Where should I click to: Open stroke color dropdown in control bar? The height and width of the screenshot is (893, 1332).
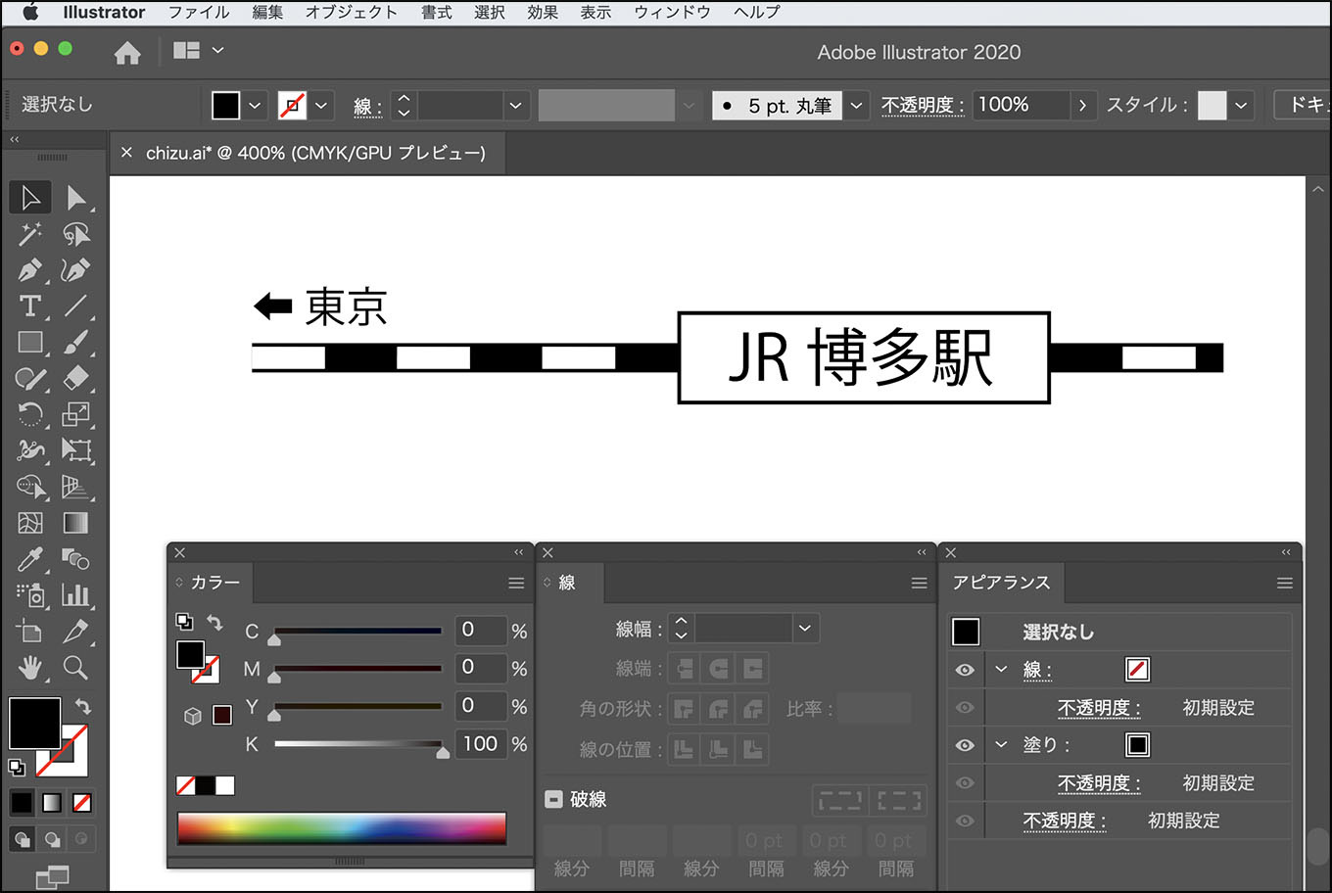click(321, 105)
